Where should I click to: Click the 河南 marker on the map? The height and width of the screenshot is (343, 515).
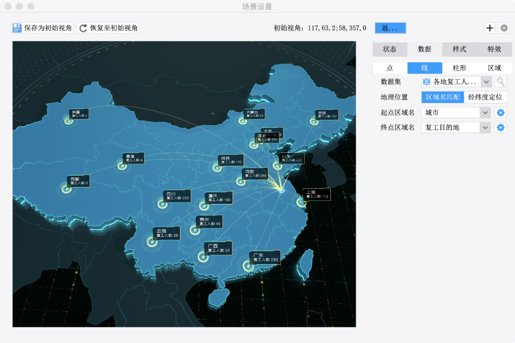240,181
